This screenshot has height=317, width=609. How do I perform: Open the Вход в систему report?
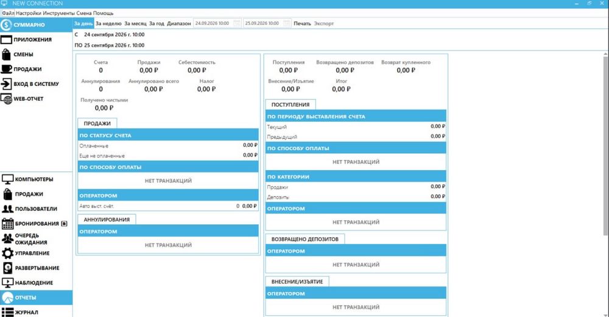pos(36,84)
